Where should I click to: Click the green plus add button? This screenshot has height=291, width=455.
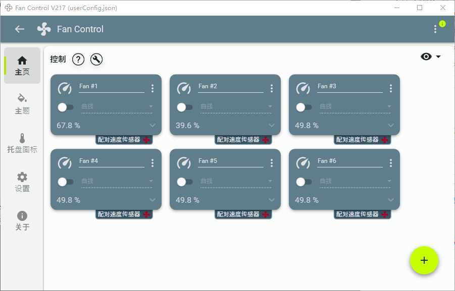coord(424,260)
